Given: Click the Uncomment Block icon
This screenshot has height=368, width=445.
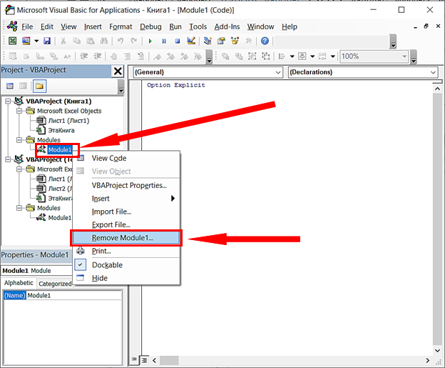Looking at the screenshot, I should (x=140, y=56).
